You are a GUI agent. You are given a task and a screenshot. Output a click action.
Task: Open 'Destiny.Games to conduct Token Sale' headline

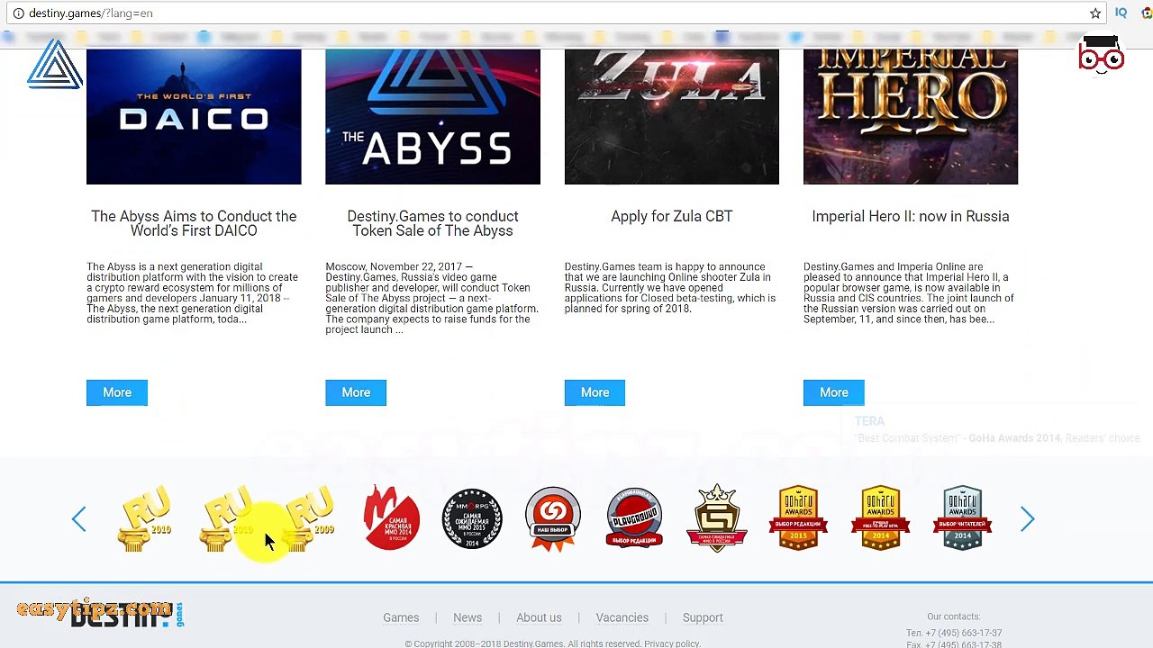pos(432,223)
